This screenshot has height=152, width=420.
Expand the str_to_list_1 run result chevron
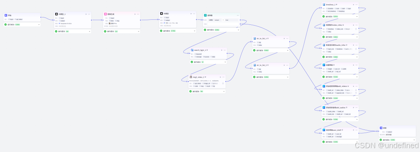pos(287,50)
